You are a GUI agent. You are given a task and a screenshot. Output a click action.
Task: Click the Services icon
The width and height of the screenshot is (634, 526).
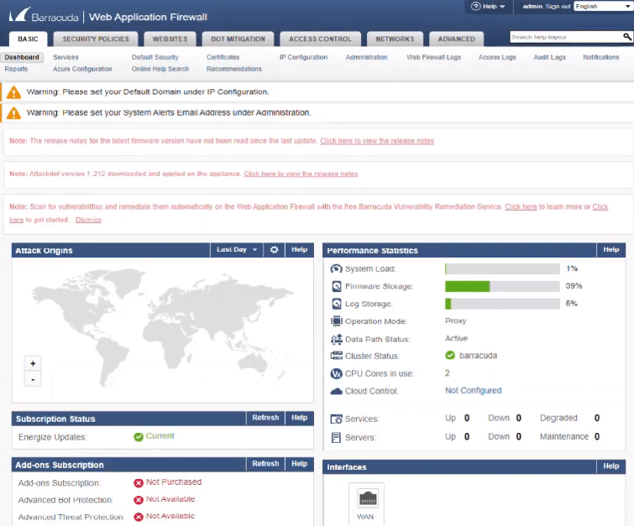[x=337, y=419]
